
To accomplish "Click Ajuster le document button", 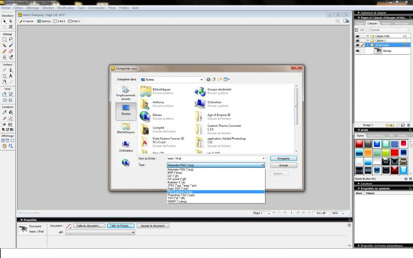I will click(x=153, y=226).
